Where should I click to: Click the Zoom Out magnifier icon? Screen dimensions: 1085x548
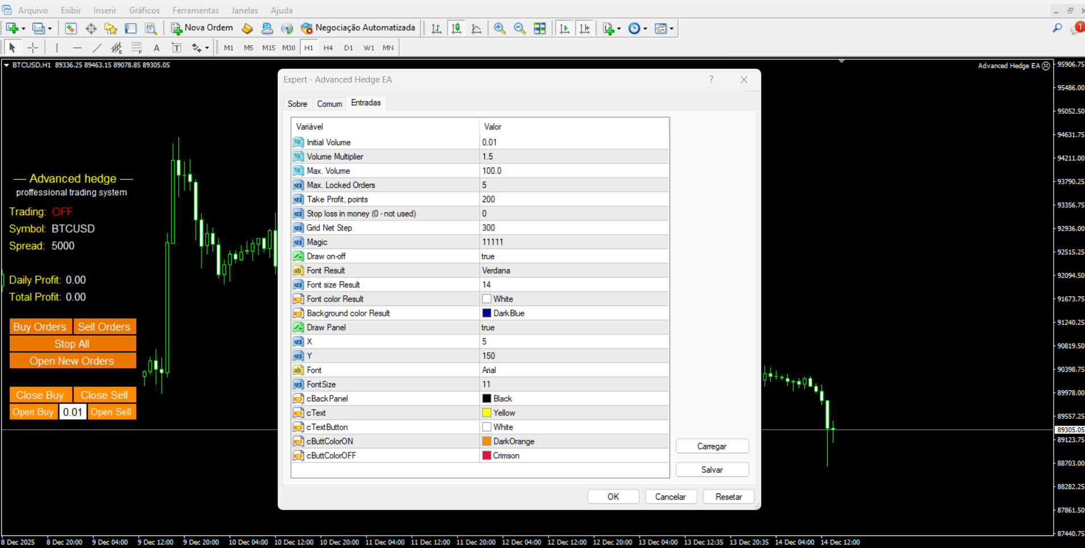(519, 28)
